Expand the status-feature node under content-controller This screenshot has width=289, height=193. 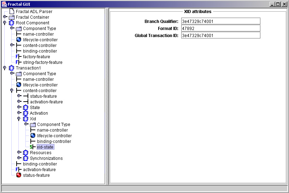[x=19, y=96]
